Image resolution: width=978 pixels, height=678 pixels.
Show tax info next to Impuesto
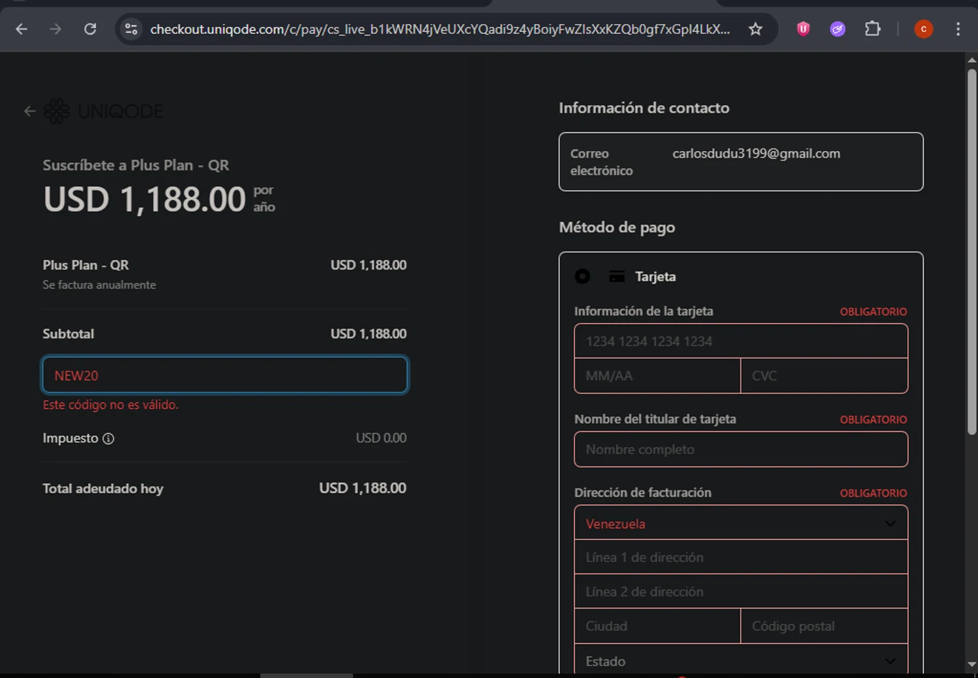point(108,438)
